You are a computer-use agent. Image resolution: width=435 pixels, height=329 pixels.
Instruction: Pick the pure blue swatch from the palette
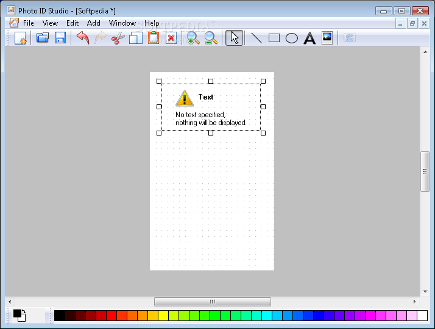coord(319,316)
